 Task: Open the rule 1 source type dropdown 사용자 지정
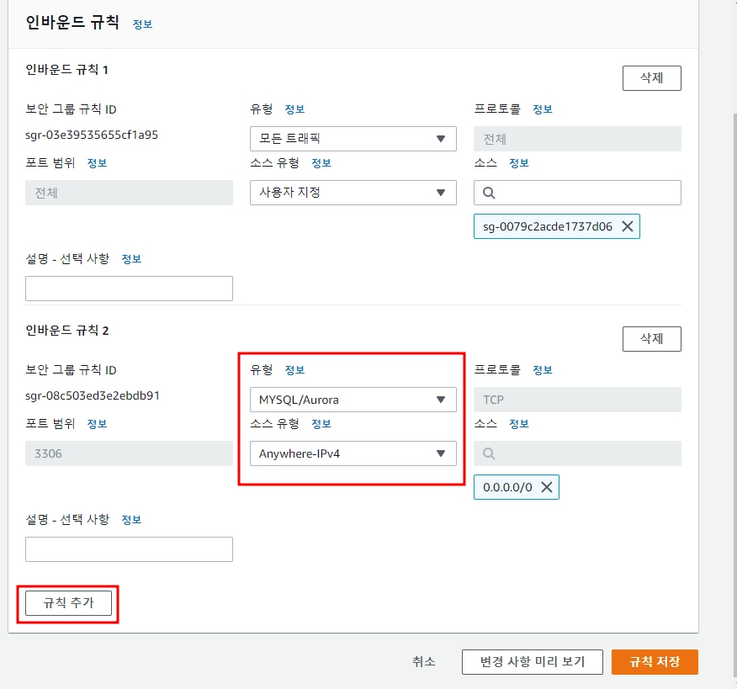coord(353,193)
